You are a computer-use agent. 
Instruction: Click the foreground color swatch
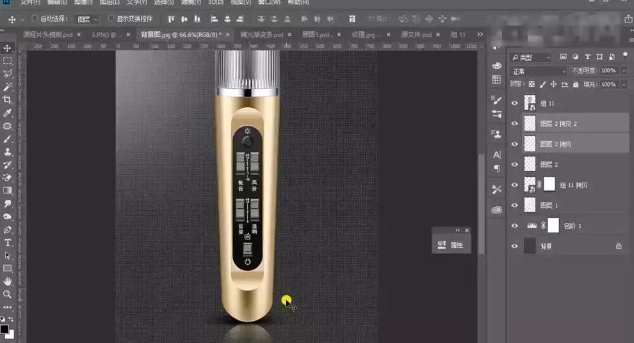[4, 330]
